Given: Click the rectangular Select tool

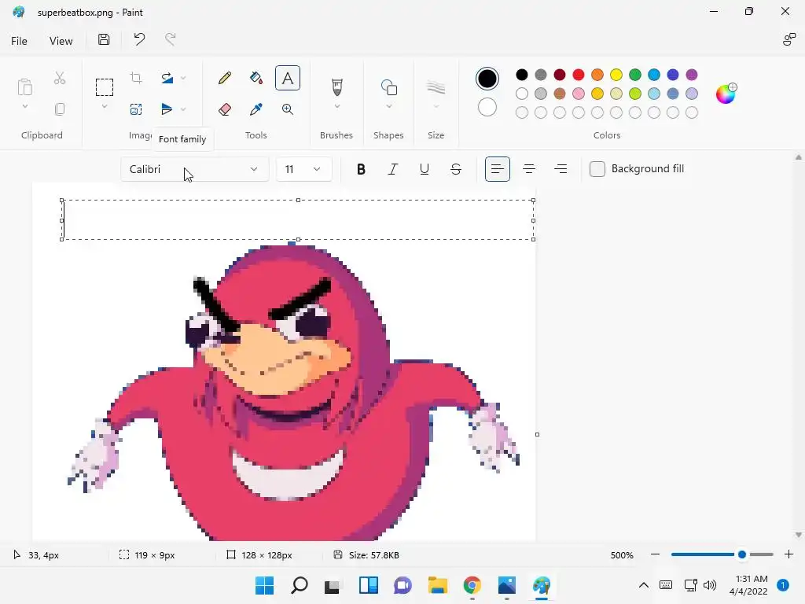Looking at the screenshot, I should [x=105, y=87].
